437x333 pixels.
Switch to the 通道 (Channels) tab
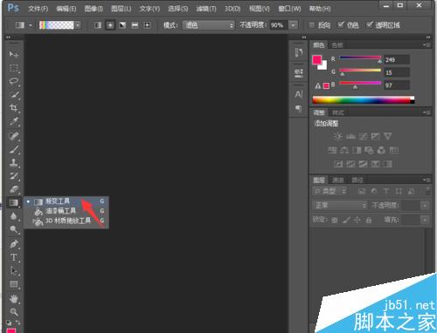point(338,180)
